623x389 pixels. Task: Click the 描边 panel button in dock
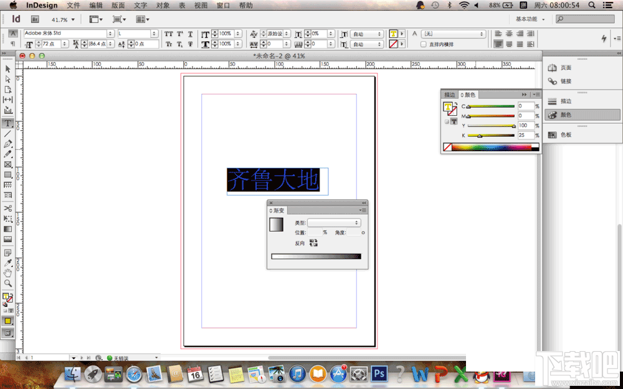(x=582, y=101)
